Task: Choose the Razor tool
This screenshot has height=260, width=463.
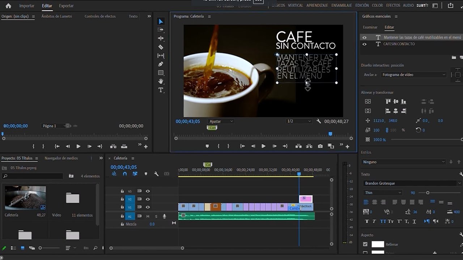Action: coord(161,47)
